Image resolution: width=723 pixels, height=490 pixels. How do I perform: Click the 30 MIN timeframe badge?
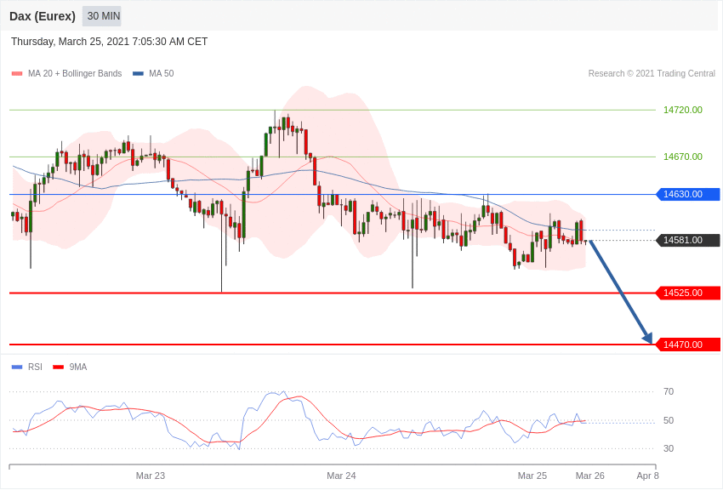102,16
